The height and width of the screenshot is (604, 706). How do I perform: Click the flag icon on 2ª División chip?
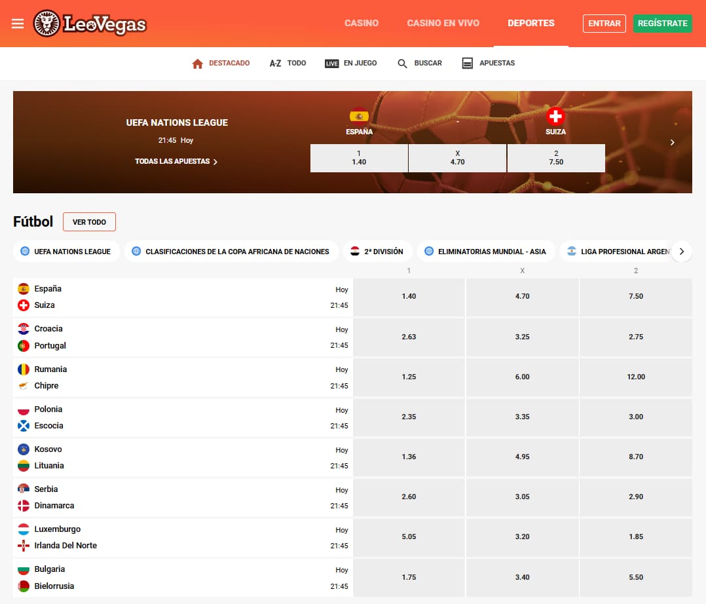pyautogui.click(x=355, y=251)
